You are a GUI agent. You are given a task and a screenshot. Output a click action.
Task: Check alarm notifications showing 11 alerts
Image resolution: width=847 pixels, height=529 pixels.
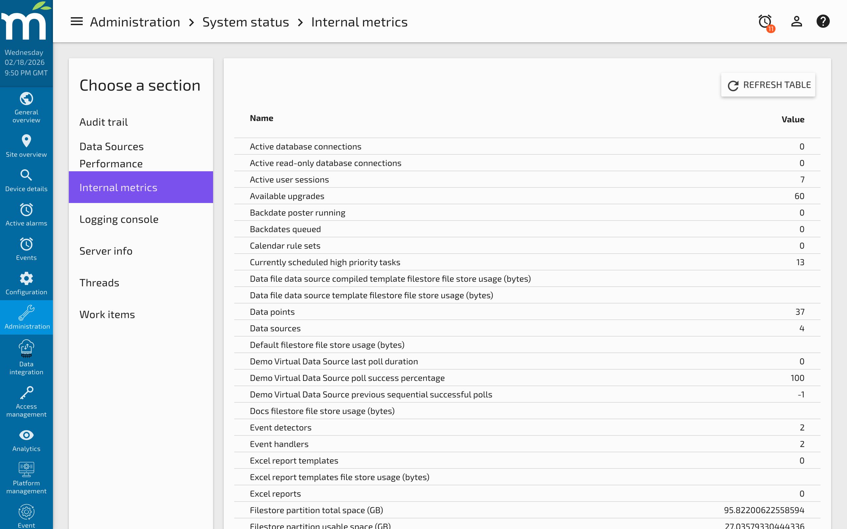click(x=766, y=21)
